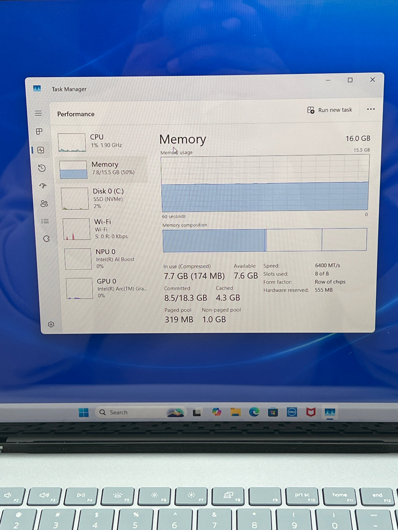Image resolution: width=398 pixels, height=530 pixels.
Task: Open the Users sidebar icon
Action: (x=44, y=203)
